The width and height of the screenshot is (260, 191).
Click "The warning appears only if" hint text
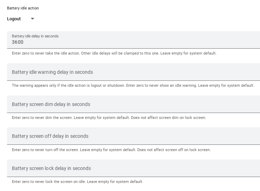tap(38, 86)
